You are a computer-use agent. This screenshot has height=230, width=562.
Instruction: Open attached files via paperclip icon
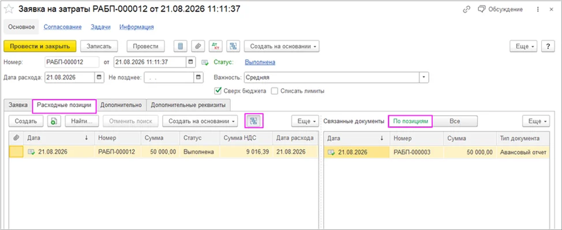pos(198,46)
